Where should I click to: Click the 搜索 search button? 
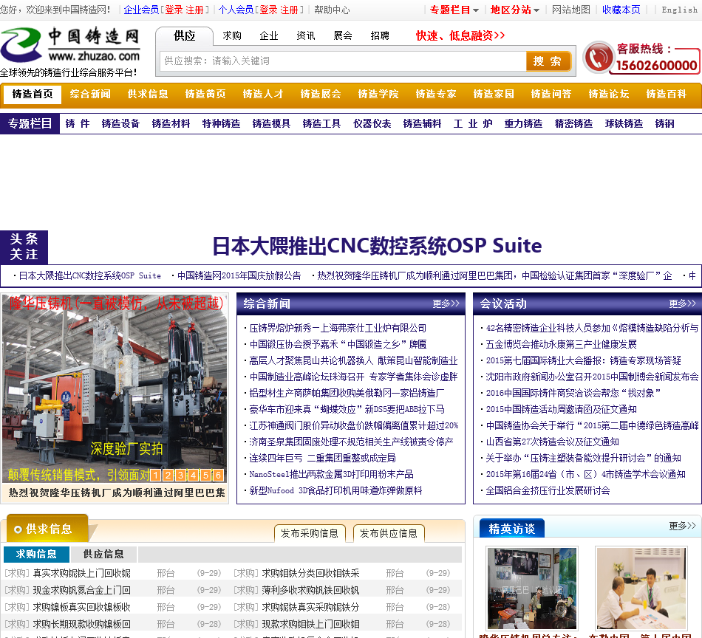pos(548,61)
